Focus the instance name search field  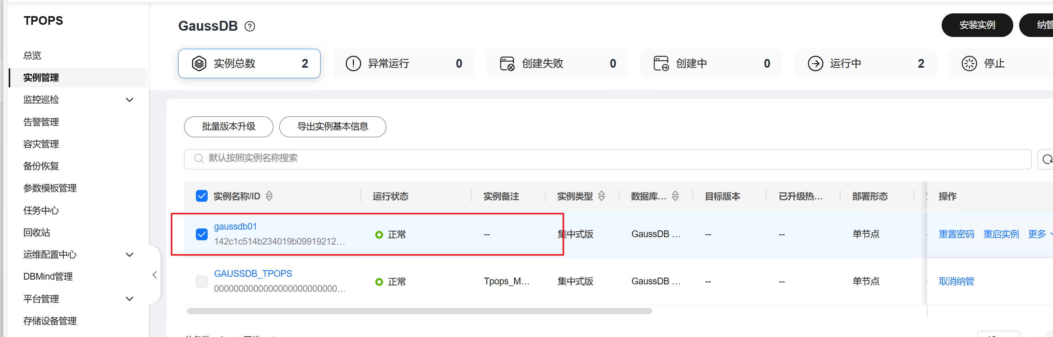pyautogui.click(x=607, y=159)
